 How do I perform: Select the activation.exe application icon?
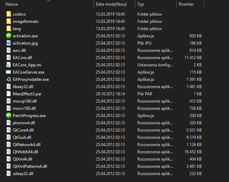pyautogui.click(x=9, y=36)
